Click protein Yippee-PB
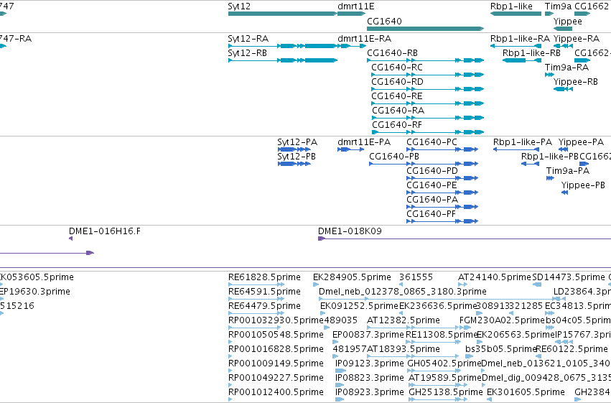Viewport: 611px width, 403px height. click(564, 193)
